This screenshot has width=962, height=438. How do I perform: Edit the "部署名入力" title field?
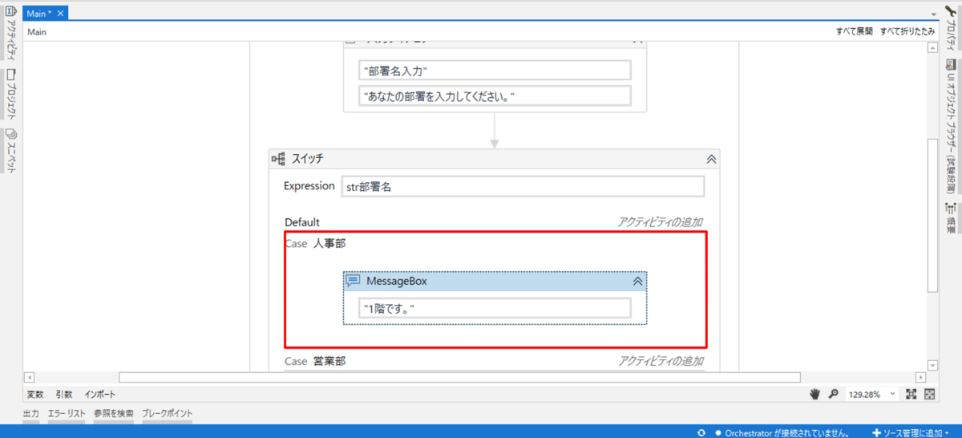click(x=495, y=71)
